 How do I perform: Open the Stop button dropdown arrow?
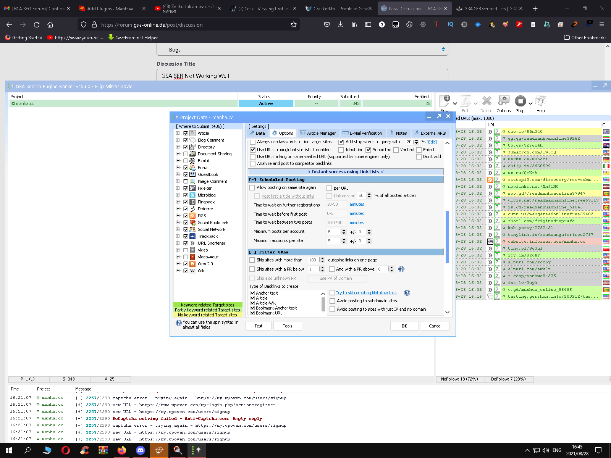coord(530,103)
